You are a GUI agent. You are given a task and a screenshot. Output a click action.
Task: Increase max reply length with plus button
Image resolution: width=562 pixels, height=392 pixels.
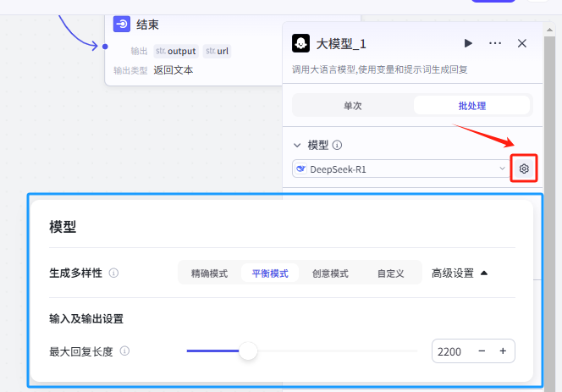coord(503,351)
